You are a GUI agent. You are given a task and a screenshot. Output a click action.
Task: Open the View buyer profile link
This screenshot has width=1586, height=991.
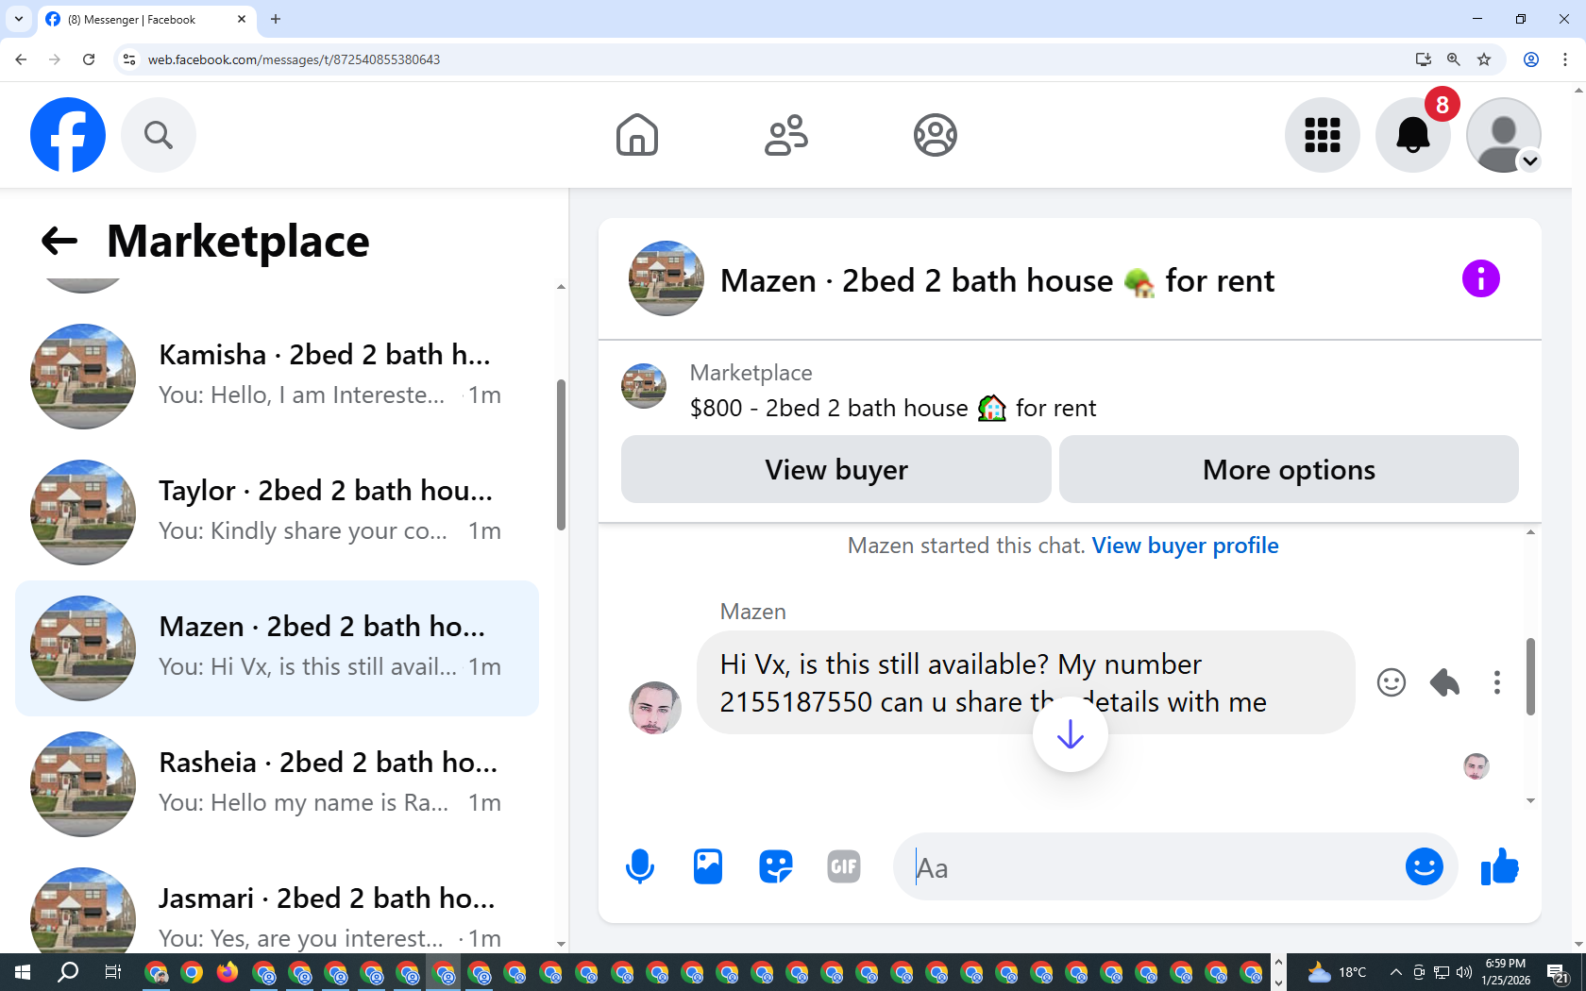(x=1186, y=546)
